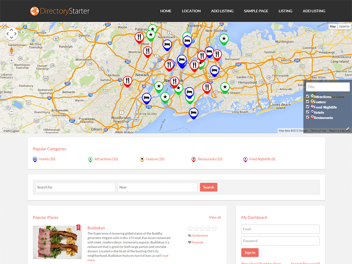Screen dimensions: 352x264
Task: Uncheck the Attractions map filter
Action: [x=307, y=96]
